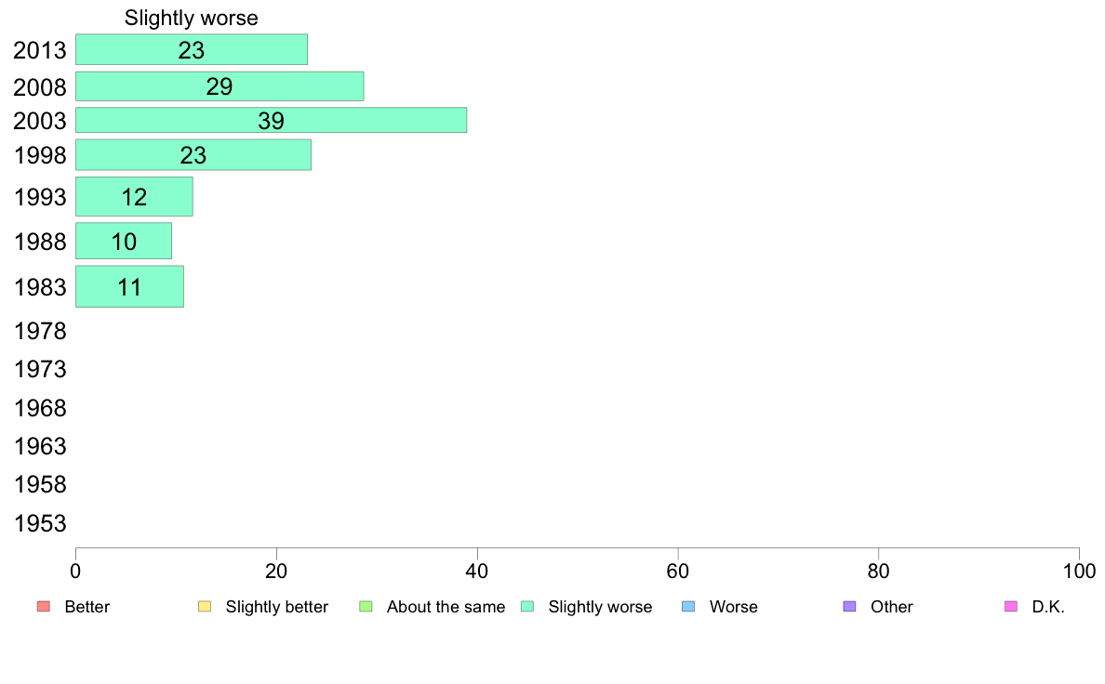This screenshot has height=684, width=1105.
Task: Click the 1953 year label
Action: click(x=40, y=523)
